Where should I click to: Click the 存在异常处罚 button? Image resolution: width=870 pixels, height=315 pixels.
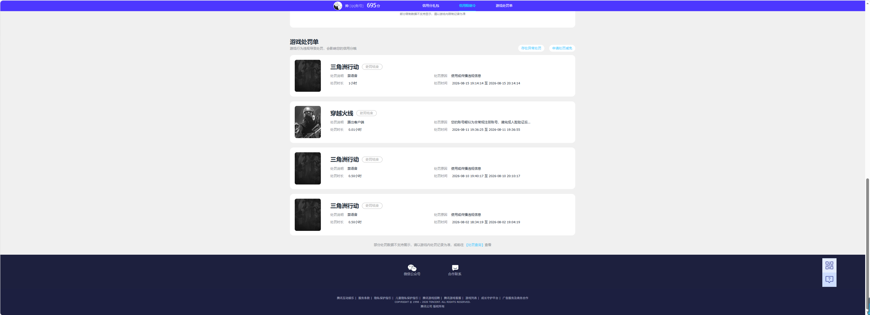tap(531, 48)
